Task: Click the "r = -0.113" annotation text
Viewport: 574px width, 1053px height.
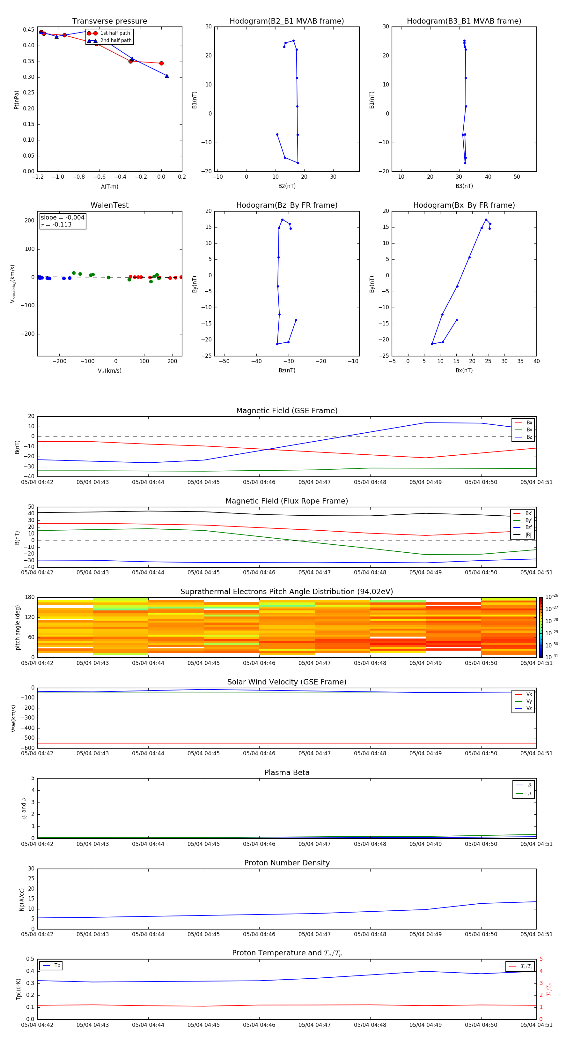Action: [x=56, y=224]
